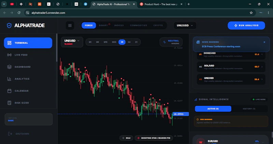Open the Dashboard menu item

tap(28, 67)
